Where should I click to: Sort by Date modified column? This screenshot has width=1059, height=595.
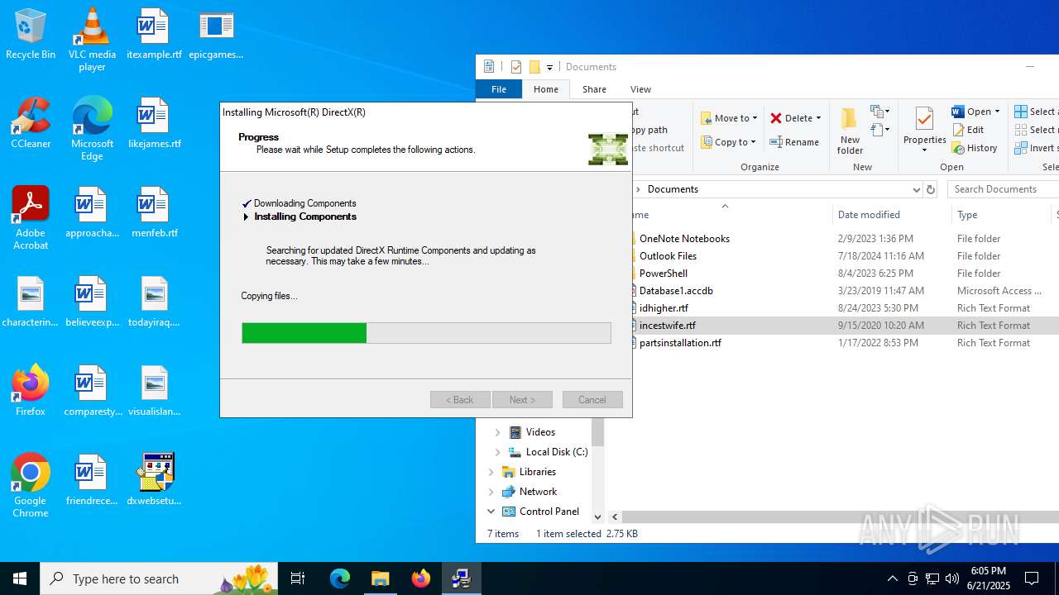click(x=892, y=215)
